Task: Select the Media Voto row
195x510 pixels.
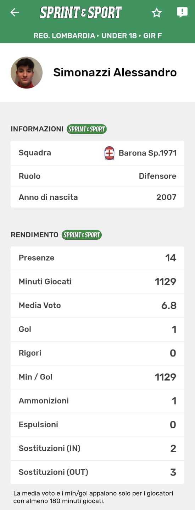Action: (x=97, y=306)
